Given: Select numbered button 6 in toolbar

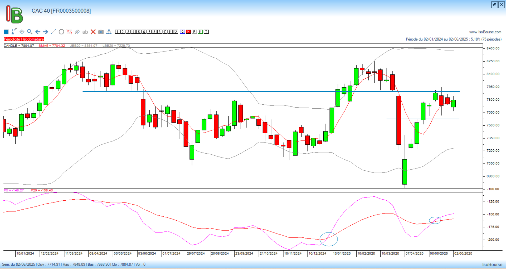Looking at the screenshot, I should [144, 32].
